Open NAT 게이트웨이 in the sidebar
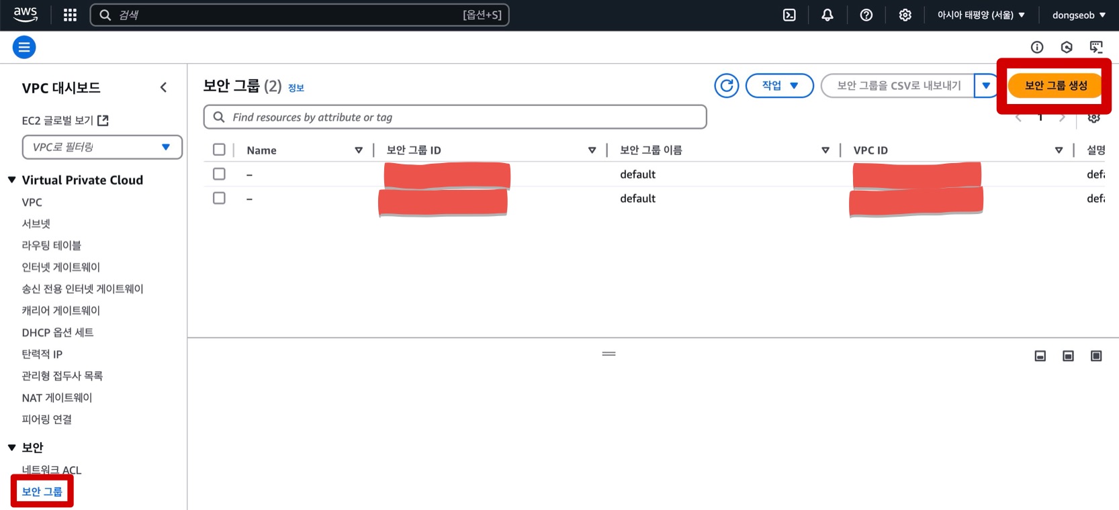The height and width of the screenshot is (510, 1119). (x=57, y=397)
